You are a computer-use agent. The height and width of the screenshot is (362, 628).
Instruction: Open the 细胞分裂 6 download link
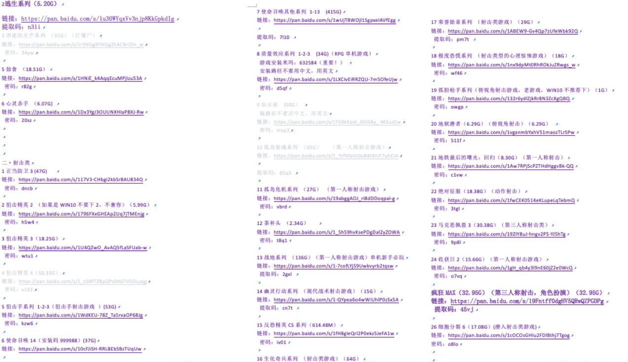(x=509, y=335)
